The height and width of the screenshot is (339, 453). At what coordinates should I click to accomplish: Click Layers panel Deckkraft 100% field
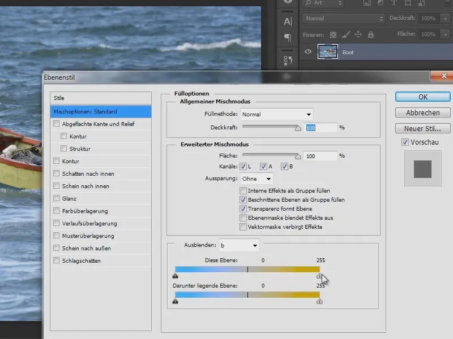(429, 19)
